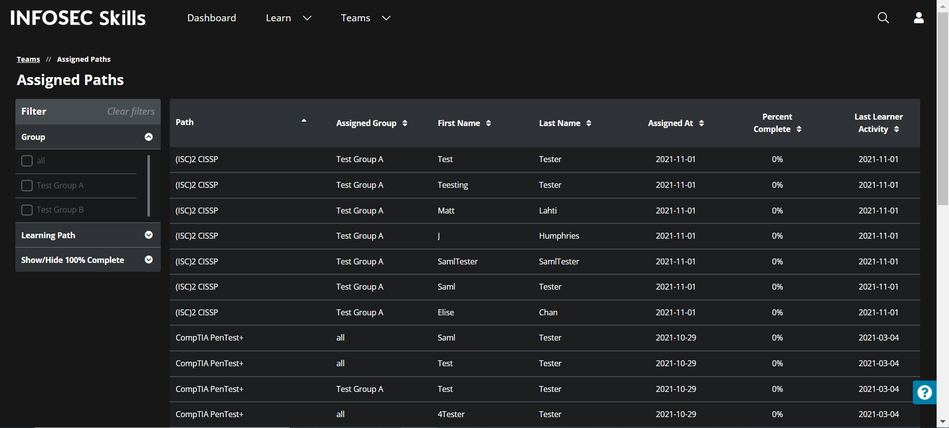Click the search magnifier icon
Viewport: 949px width, 428px height.
click(x=883, y=18)
